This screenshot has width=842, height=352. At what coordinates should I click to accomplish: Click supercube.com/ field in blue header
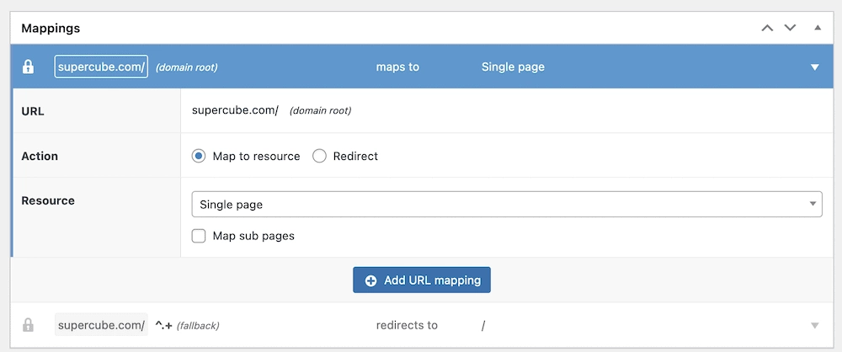click(x=101, y=67)
